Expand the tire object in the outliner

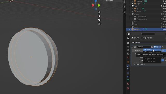coord(133,9)
